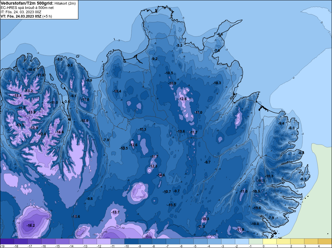This screenshot has height=248, width=332.
Task: Select the -14.4 temperature label
Action: point(59,132)
